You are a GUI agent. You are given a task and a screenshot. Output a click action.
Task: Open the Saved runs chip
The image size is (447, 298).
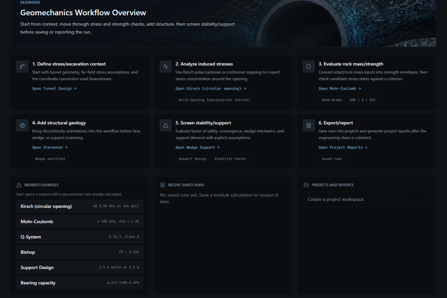click(x=332, y=159)
